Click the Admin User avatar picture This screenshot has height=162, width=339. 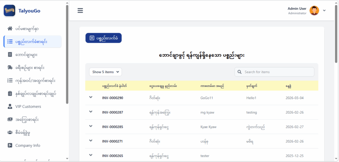(x=314, y=11)
